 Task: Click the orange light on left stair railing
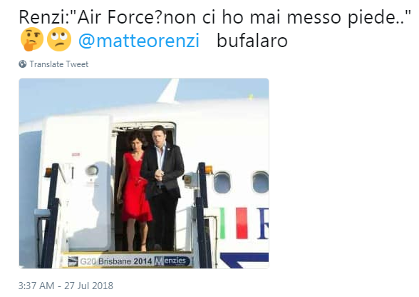[48, 172]
